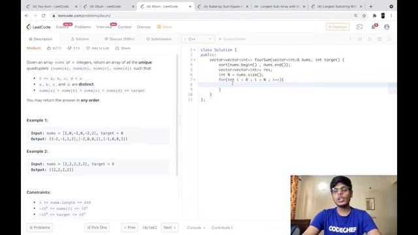Screen dimensions: 418x235
Task: Open browser extensions puzzle icon
Action: click(374, 16)
